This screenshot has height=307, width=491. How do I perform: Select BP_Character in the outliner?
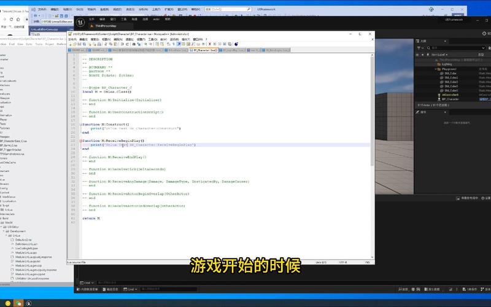tap(450, 99)
